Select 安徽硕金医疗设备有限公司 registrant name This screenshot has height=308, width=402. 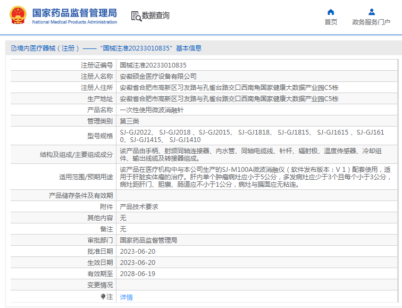pyautogui.click(x=158, y=77)
